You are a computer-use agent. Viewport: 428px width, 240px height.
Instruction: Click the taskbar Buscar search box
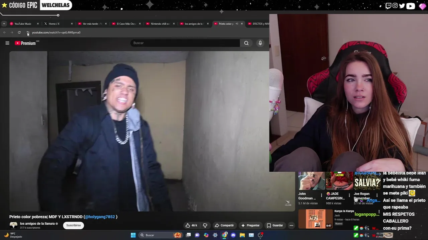point(161,235)
